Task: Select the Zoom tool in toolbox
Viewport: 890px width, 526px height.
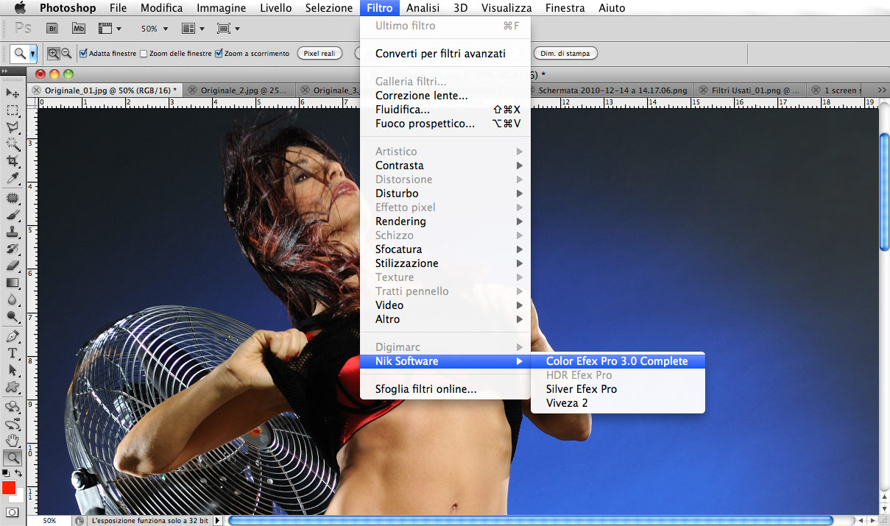Action: 13,458
